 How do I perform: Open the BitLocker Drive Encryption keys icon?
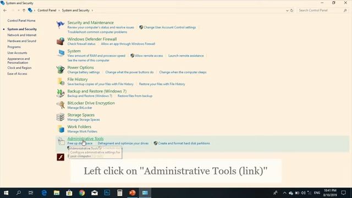point(61,105)
